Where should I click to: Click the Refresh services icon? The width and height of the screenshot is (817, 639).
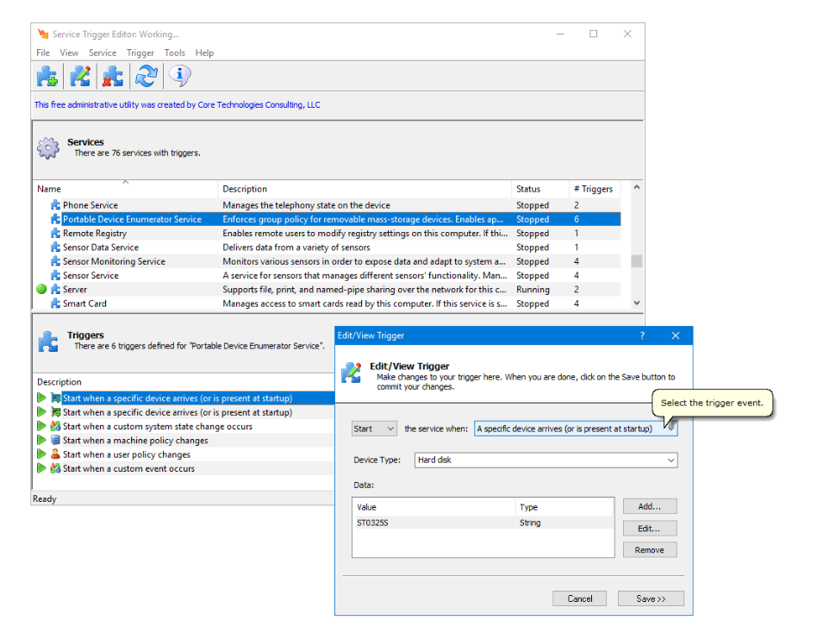[x=146, y=76]
